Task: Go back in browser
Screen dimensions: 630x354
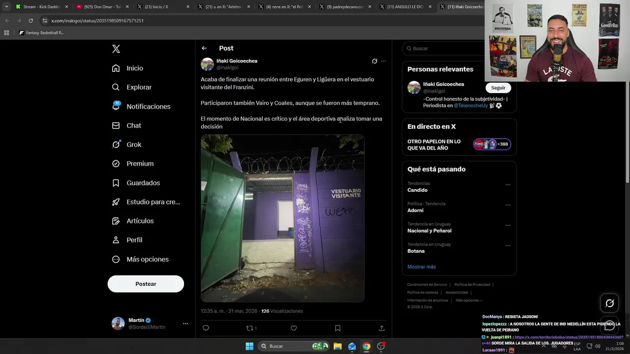Action: (7, 21)
